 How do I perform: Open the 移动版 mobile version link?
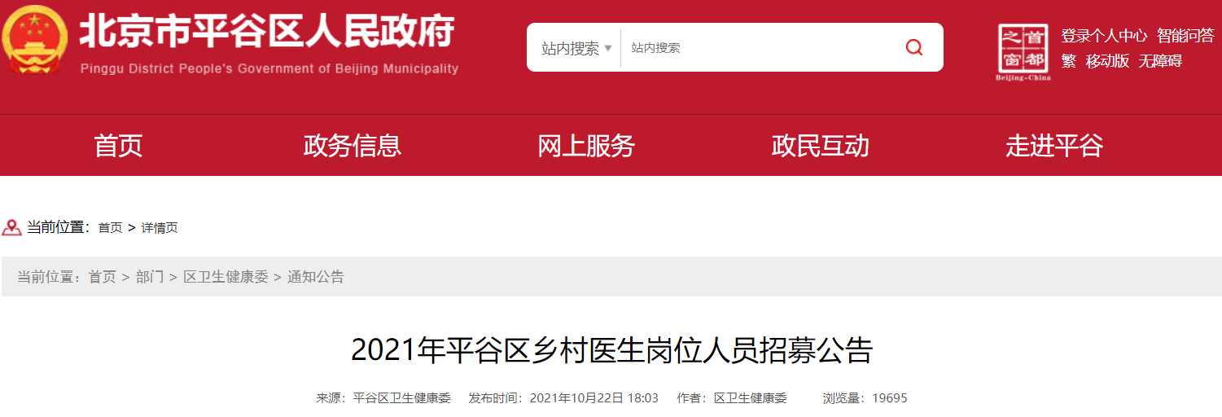point(1107,61)
